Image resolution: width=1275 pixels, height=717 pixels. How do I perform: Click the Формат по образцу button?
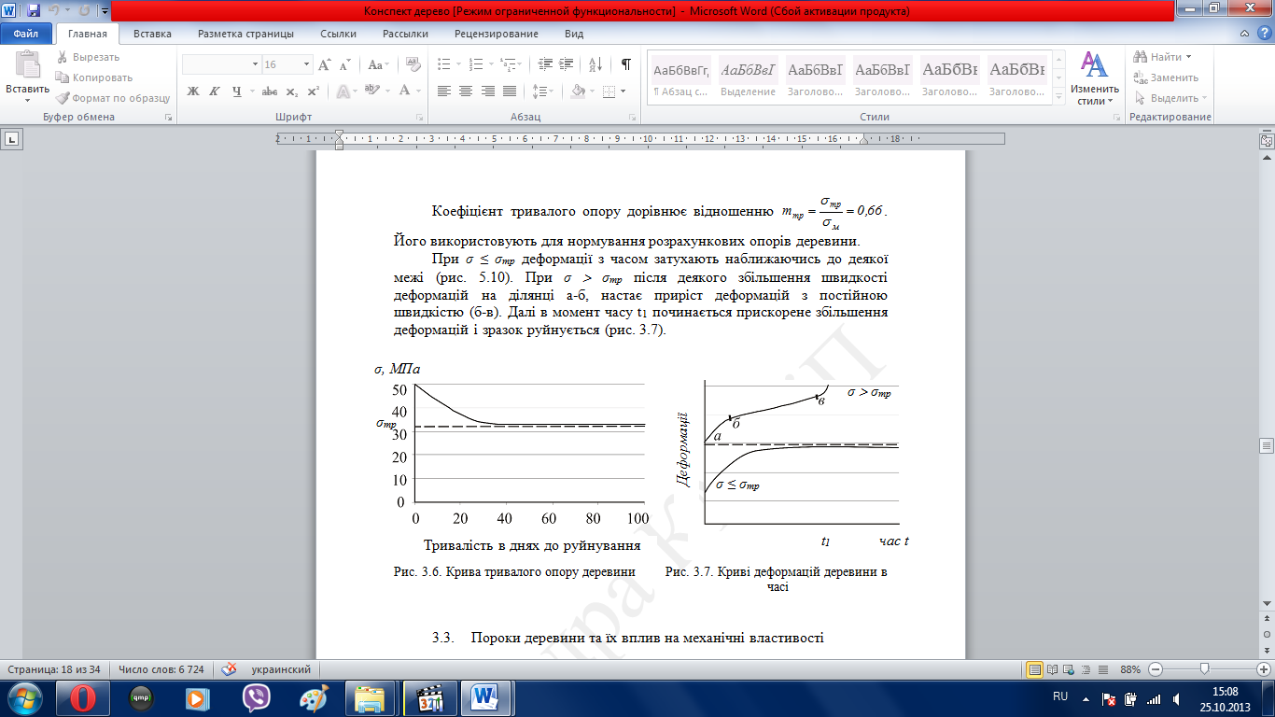tap(112, 98)
